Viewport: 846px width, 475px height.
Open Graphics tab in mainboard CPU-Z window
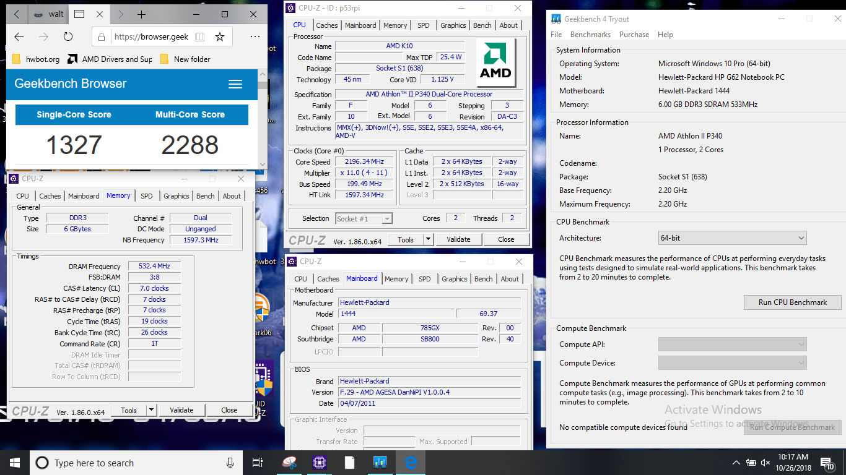pos(455,279)
